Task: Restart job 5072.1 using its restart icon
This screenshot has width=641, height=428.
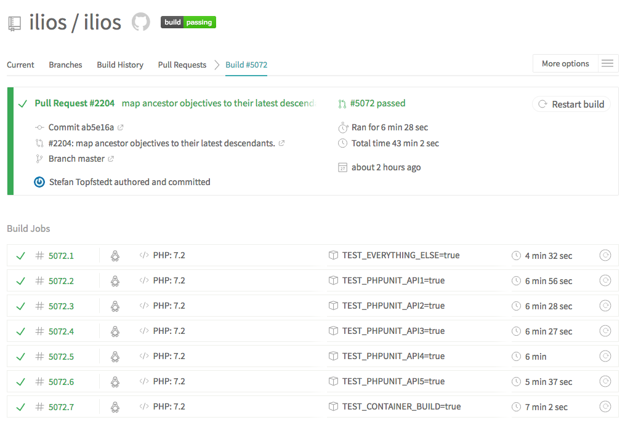Action: [605, 255]
